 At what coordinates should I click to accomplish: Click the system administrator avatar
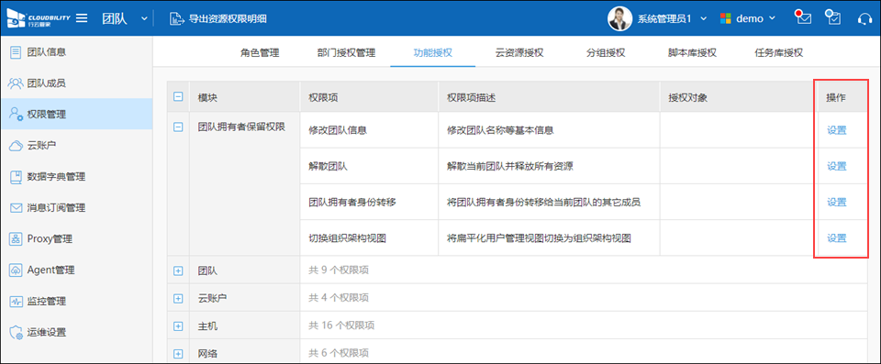620,18
